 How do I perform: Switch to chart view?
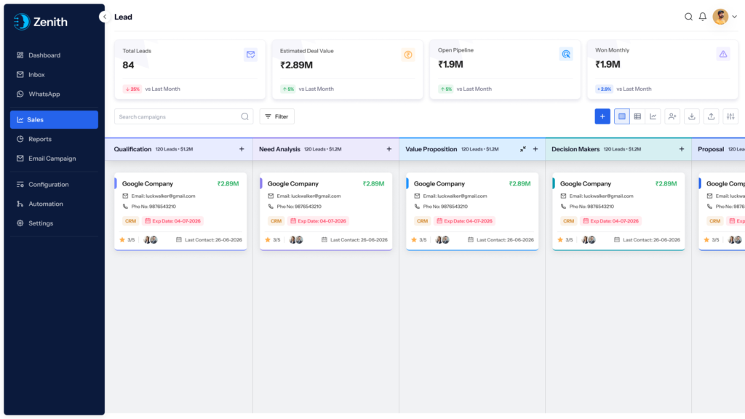pyautogui.click(x=653, y=116)
